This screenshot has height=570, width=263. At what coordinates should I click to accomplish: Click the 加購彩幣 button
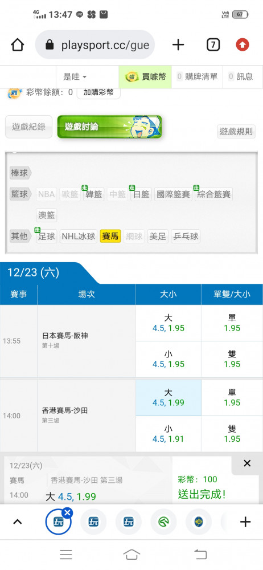pos(98,92)
